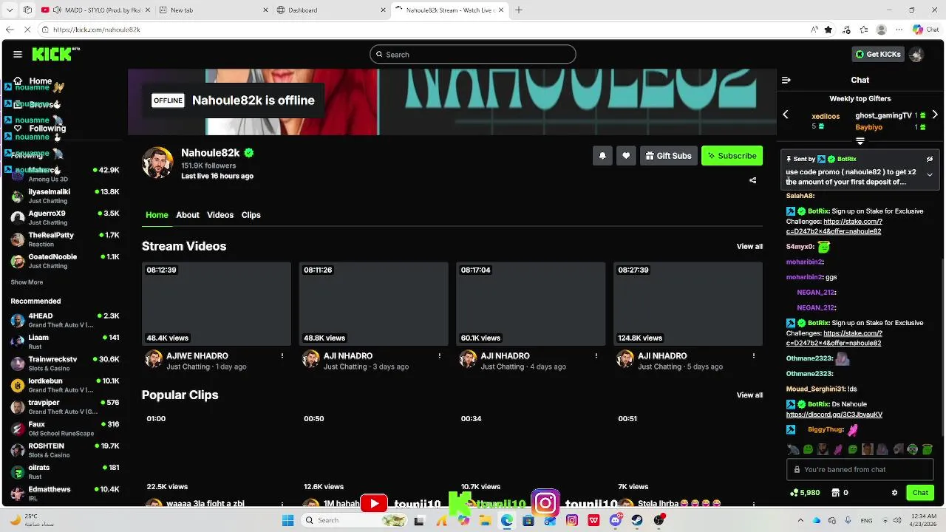Open options for the 3 days ago video

[x=440, y=356]
